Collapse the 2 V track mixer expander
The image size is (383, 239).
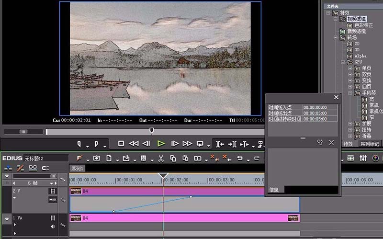[14, 198]
